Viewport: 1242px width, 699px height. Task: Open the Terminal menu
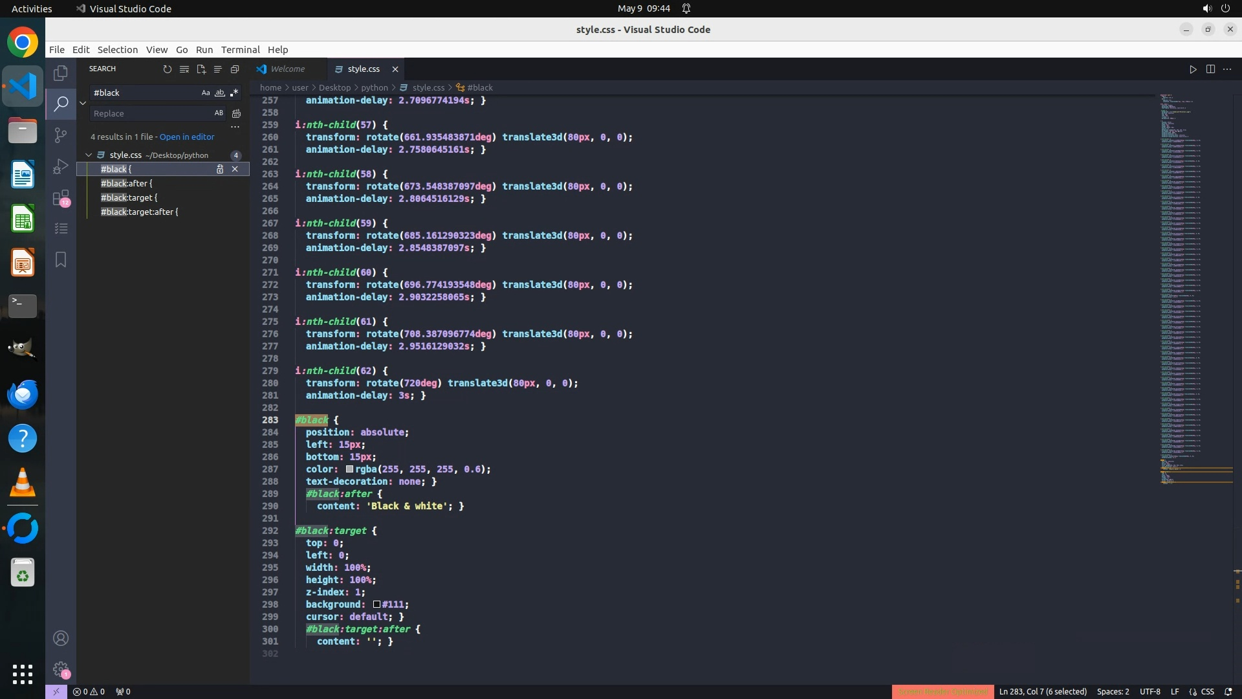point(240,50)
